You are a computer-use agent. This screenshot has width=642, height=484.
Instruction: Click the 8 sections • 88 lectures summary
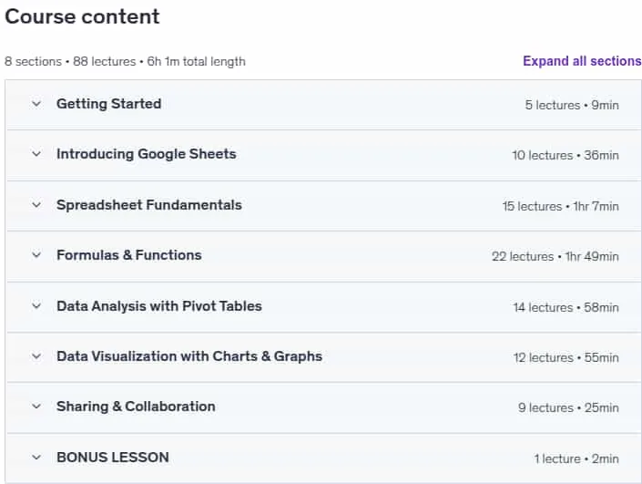click(125, 61)
